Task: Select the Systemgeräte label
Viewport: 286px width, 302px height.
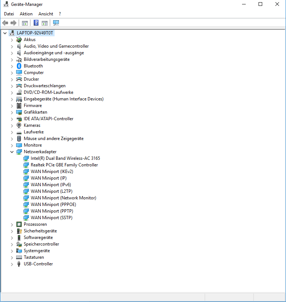Action: (x=37, y=251)
